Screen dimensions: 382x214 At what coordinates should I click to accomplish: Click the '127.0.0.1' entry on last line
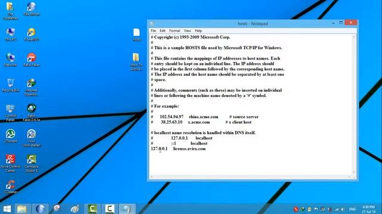pyautogui.click(x=159, y=149)
